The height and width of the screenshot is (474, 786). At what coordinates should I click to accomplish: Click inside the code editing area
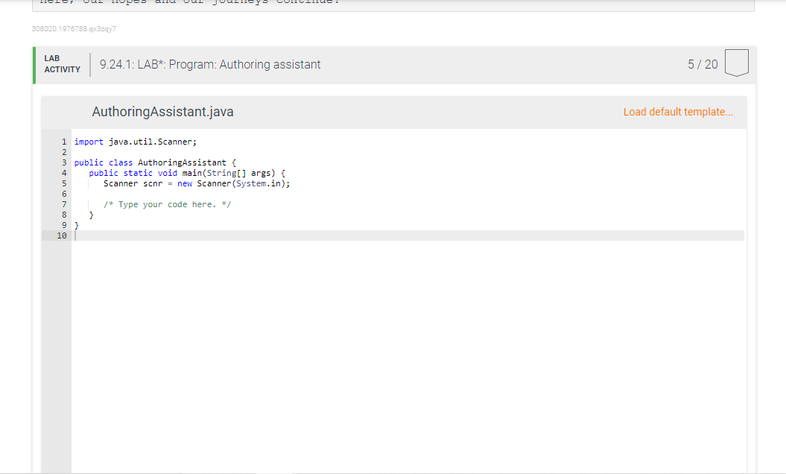coord(298,298)
